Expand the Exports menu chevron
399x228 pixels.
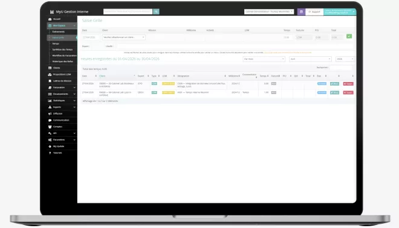tap(74, 107)
